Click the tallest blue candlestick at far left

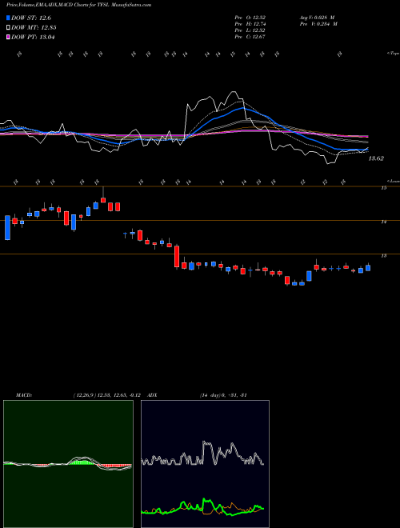[x=7, y=228]
